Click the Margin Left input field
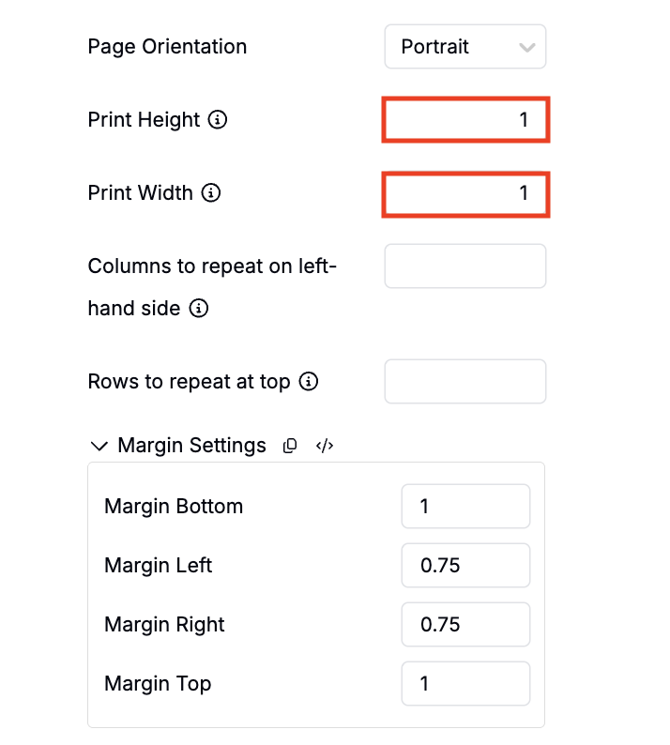This screenshot has width=670, height=745. (x=464, y=566)
